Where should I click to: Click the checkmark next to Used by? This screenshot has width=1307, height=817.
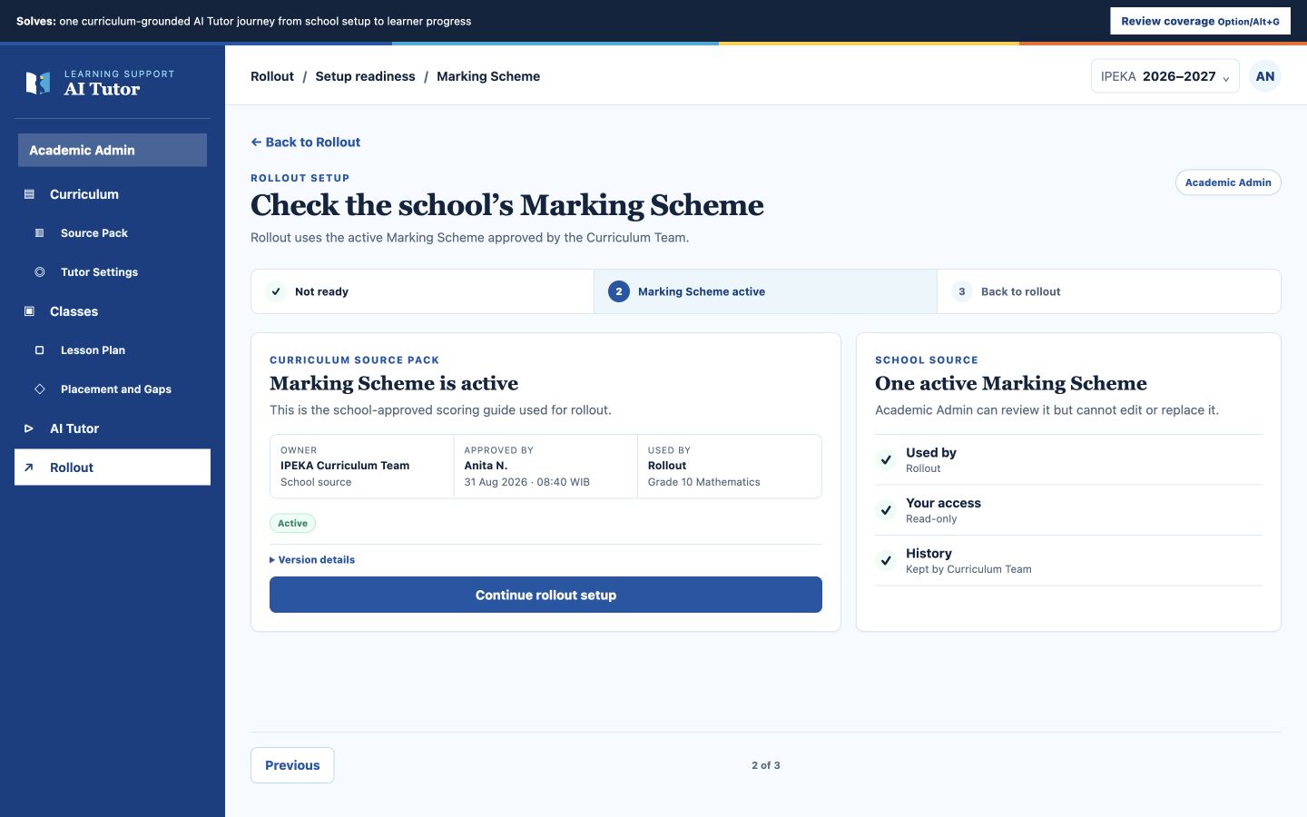(x=886, y=459)
